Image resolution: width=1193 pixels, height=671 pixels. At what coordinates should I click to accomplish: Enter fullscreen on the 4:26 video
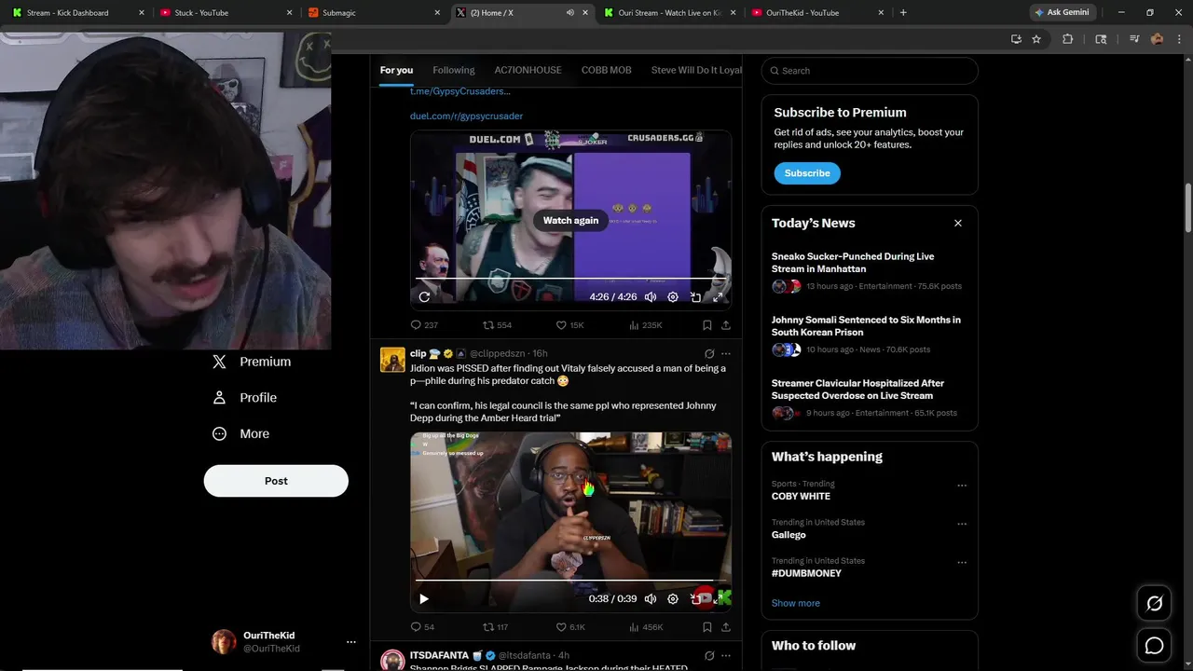[x=718, y=296]
